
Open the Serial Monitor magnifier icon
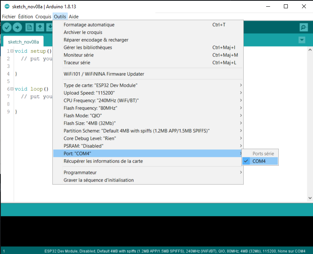[x=304, y=27]
